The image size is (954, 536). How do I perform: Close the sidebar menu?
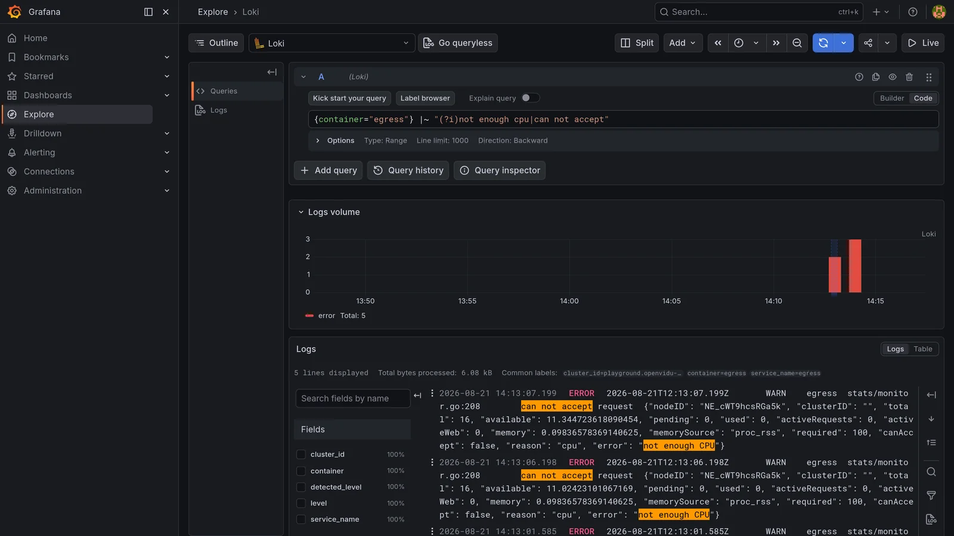pyautogui.click(x=166, y=12)
